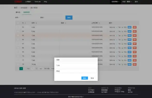The height and width of the screenshot is (98, 152).
Task: Click red delete button in row ID 69
Action: (x=135, y=52)
